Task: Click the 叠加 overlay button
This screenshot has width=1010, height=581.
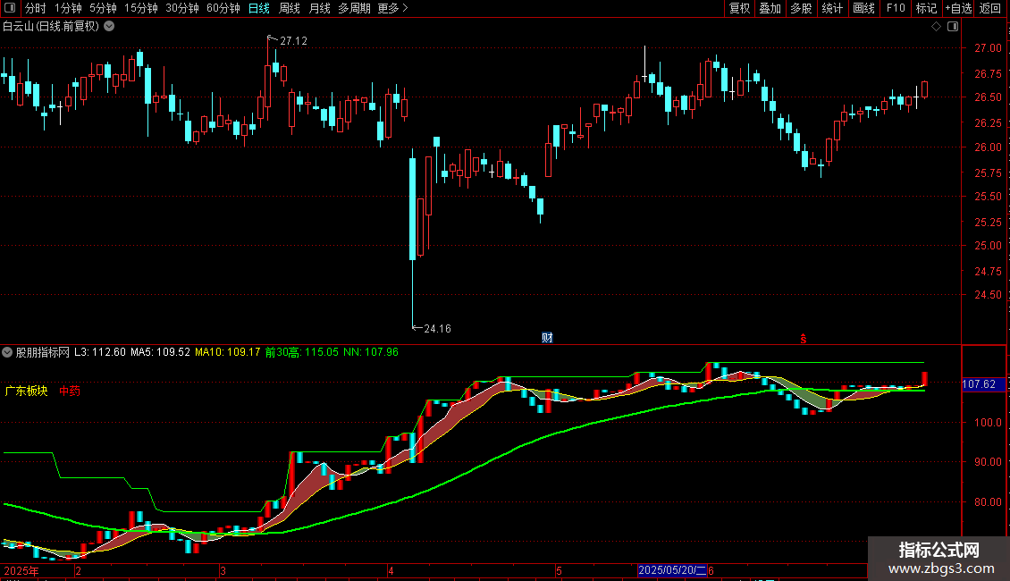Action: pos(770,8)
